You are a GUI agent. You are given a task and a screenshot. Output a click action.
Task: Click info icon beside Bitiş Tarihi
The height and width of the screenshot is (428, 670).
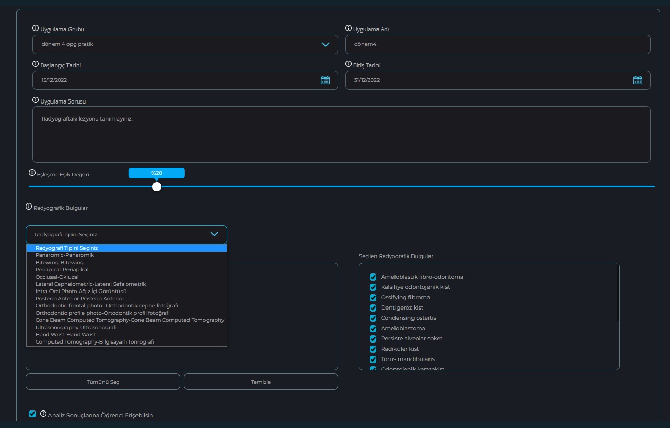348,65
